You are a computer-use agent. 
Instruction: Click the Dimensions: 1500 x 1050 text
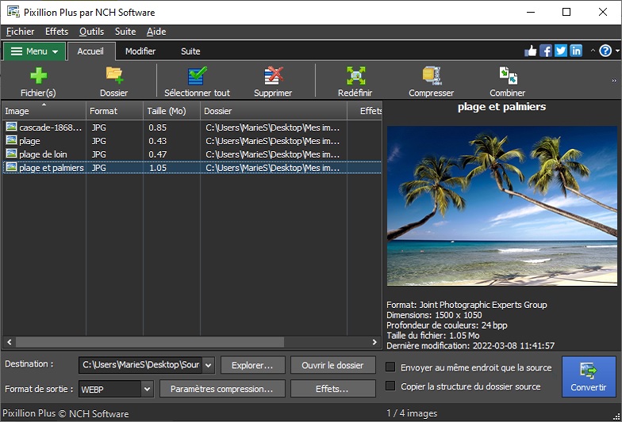click(x=435, y=315)
